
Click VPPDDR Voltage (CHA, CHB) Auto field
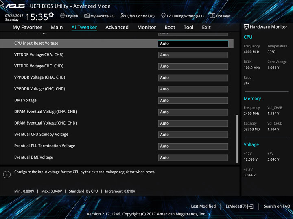click(x=193, y=77)
